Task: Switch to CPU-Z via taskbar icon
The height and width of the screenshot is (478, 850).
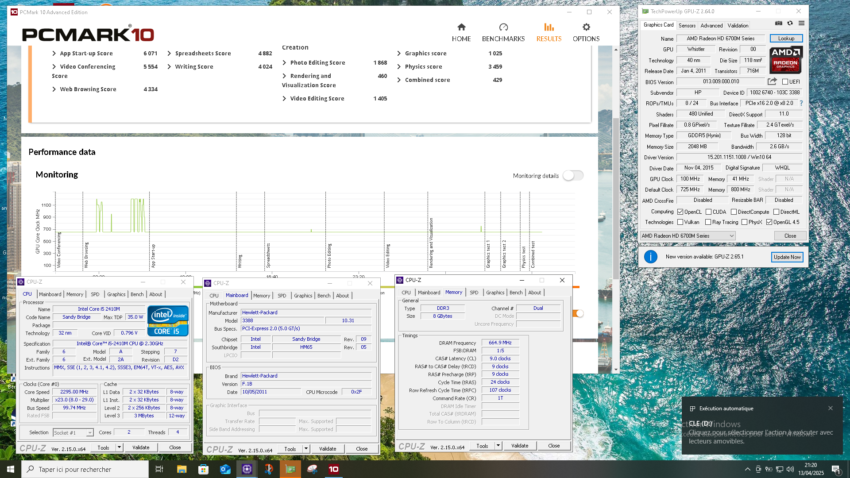Action: [x=247, y=469]
